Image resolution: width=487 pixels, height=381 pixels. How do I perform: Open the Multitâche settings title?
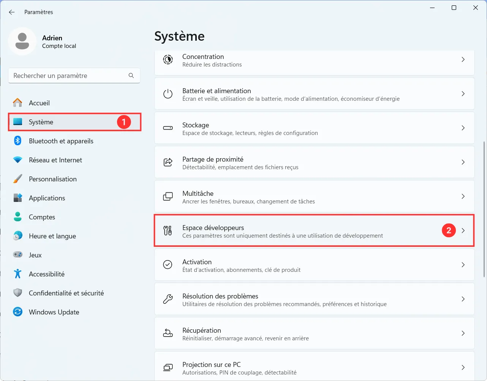click(x=198, y=194)
